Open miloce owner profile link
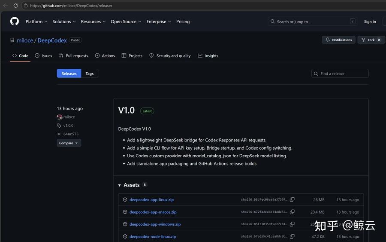Image resolution: width=386 pixels, height=242 pixels. click(x=25, y=40)
